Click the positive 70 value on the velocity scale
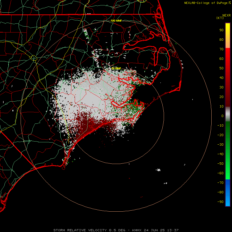This screenshot has height=232, width=232. click(x=221, y=49)
